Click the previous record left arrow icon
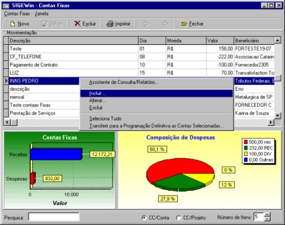The height and width of the screenshot is (225, 285). [146, 24]
